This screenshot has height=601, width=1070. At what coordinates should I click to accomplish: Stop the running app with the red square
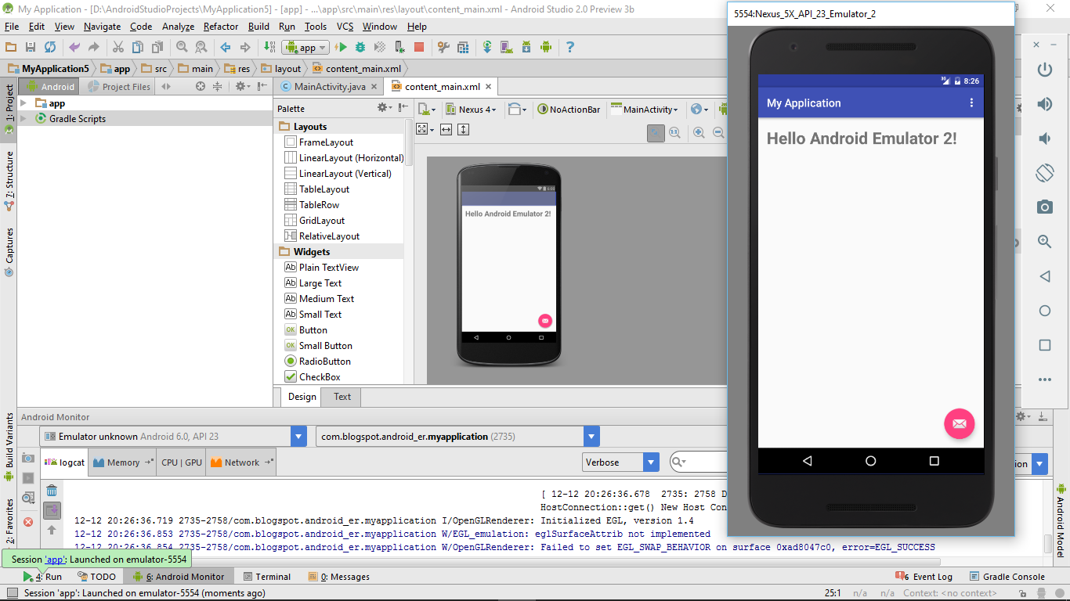tap(419, 47)
